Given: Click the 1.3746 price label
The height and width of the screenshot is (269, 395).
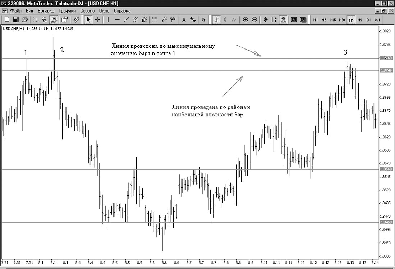Looking at the screenshot, I should [x=386, y=70].
